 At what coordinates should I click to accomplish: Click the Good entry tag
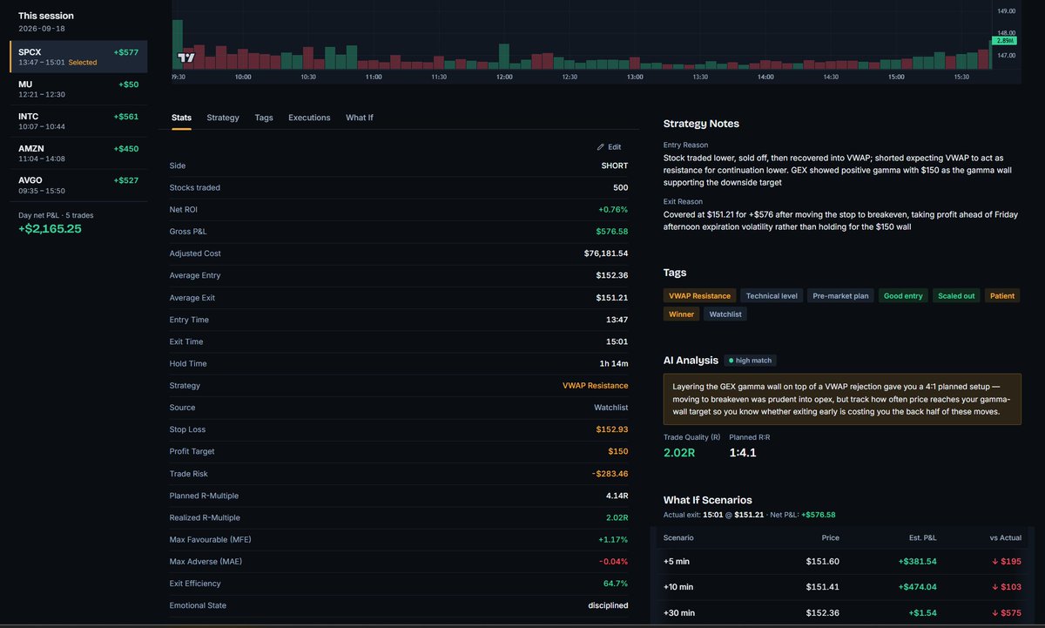(x=903, y=296)
